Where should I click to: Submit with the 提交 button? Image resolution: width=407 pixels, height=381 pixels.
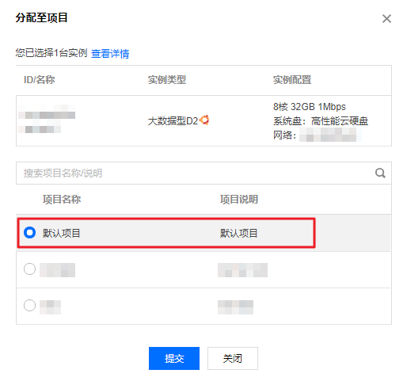pyautogui.click(x=174, y=358)
